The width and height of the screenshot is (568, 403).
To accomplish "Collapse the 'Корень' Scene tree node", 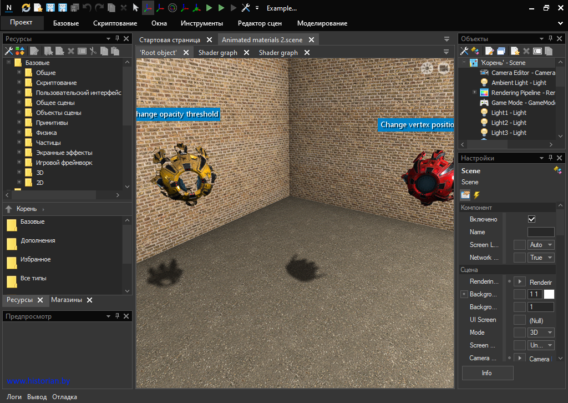I will (464, 63).
